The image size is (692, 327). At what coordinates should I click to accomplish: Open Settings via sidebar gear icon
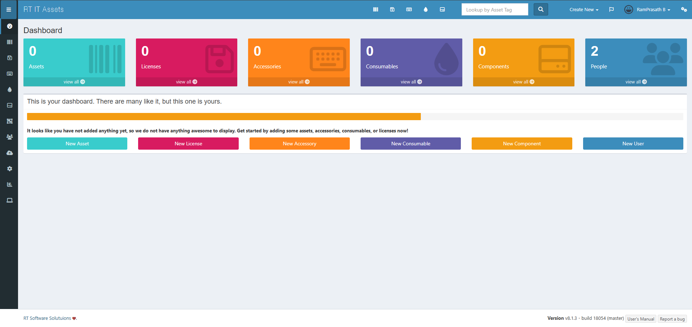pos(10,169)
